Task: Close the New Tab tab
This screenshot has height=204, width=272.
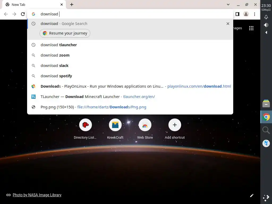Action: point(62,5)
